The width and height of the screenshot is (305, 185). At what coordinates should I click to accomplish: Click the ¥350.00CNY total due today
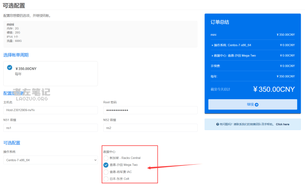(273, 89)
